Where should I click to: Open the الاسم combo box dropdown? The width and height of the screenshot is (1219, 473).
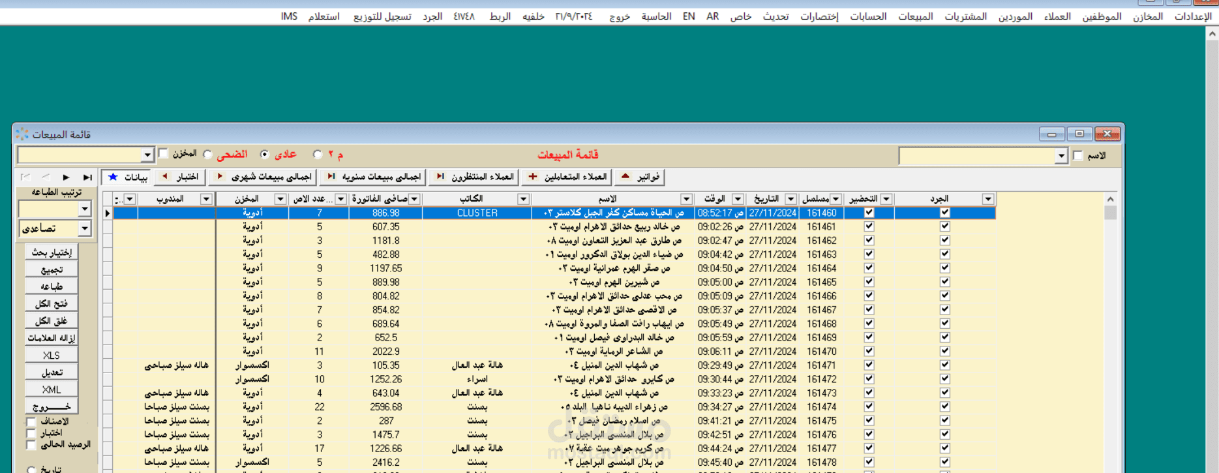coord(1061,156)
